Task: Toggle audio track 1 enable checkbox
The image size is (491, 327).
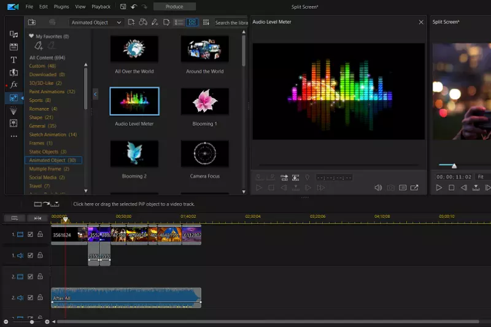Action: pyautogui.click(x=30, y=255)
